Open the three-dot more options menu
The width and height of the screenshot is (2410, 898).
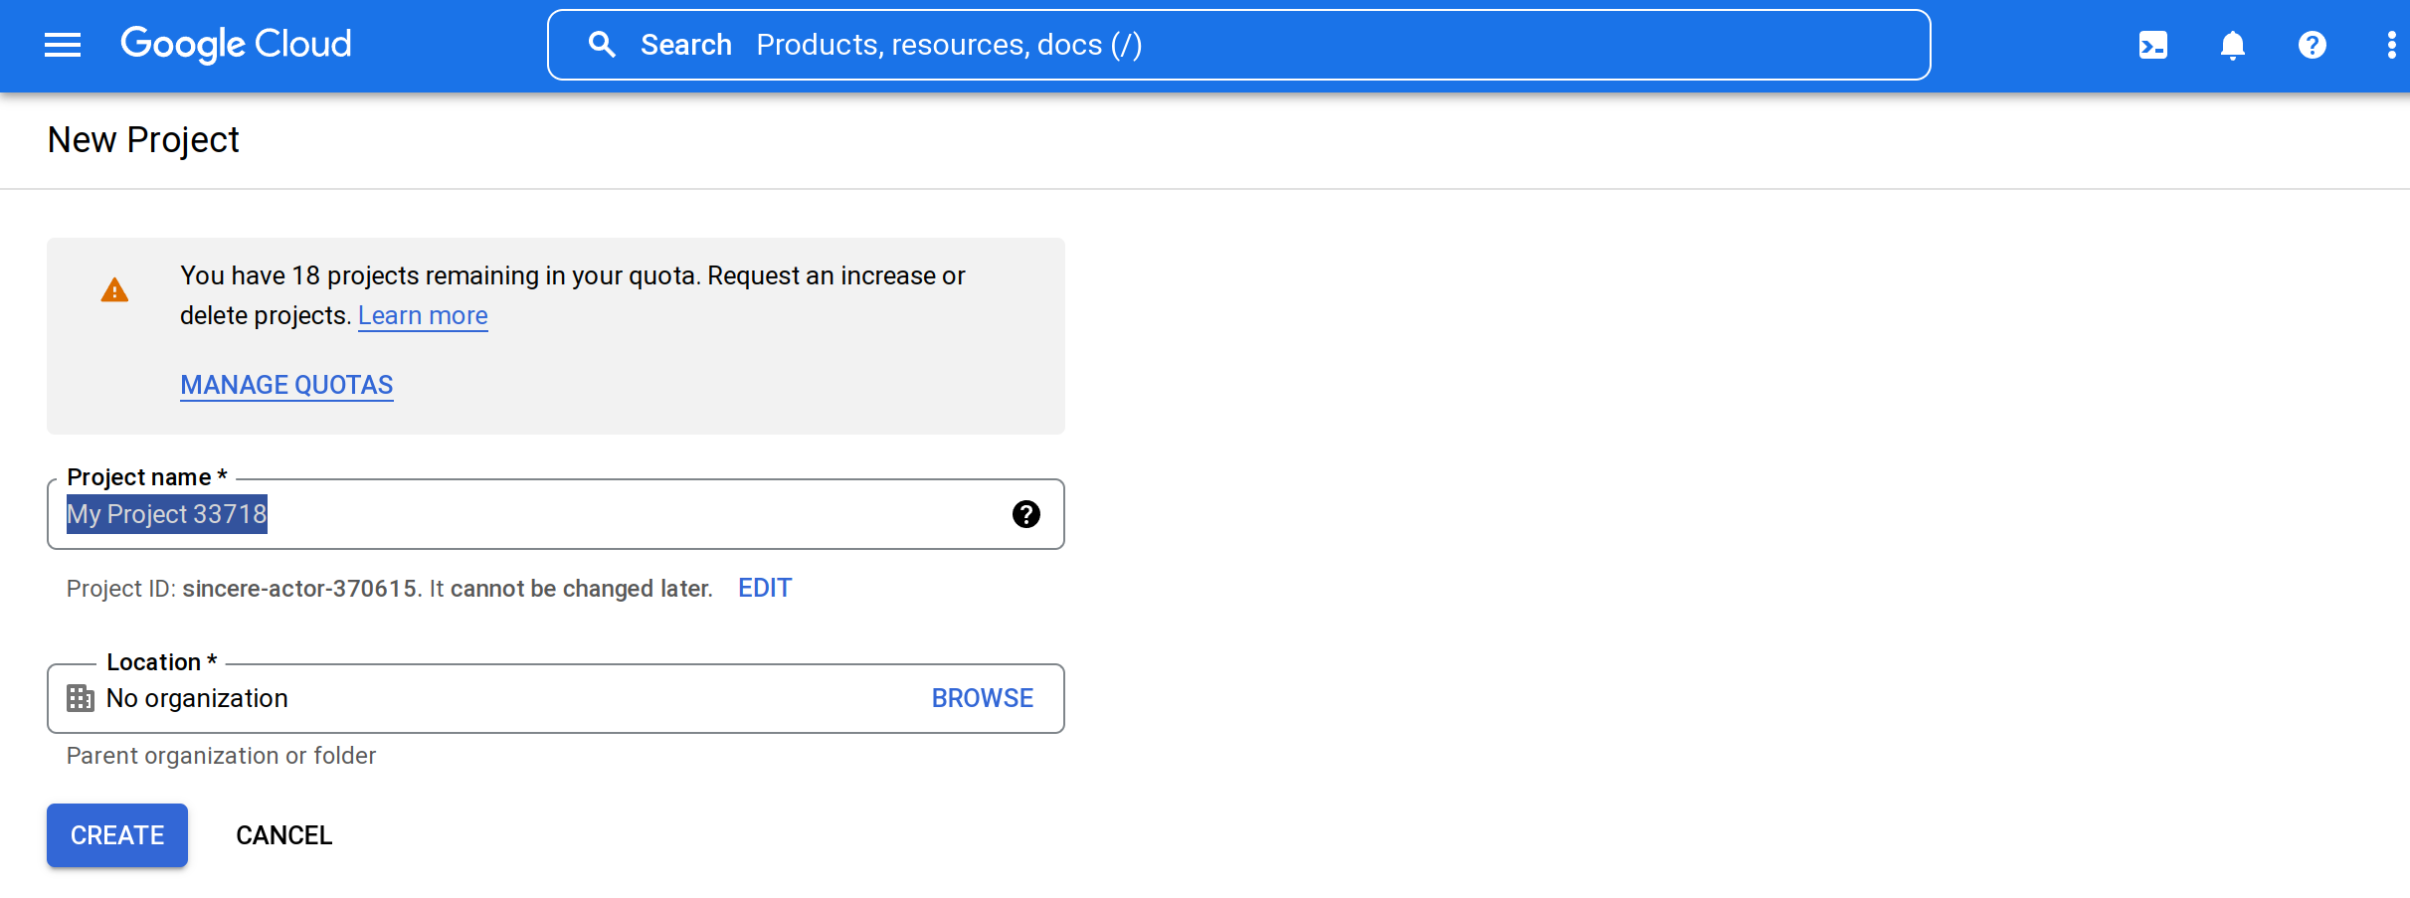2390,45
